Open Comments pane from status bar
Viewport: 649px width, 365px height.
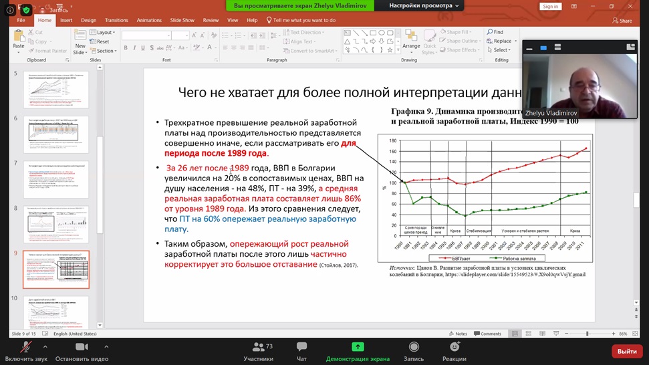(x=487, y=334)
